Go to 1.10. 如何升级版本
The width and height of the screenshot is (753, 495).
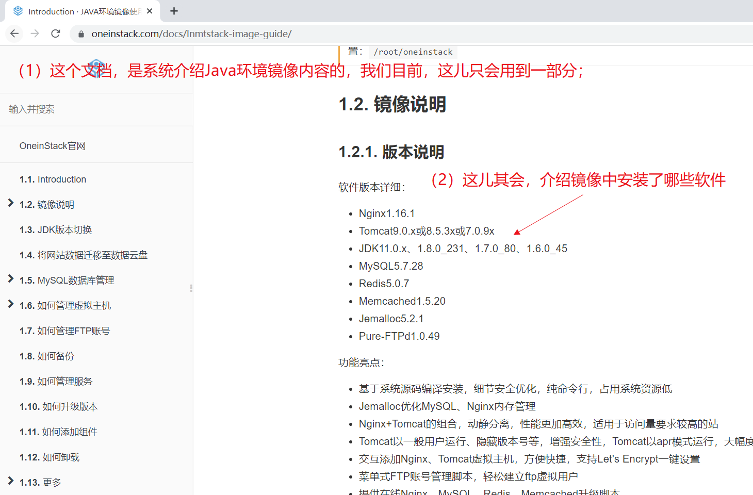[x=59, y=407]
